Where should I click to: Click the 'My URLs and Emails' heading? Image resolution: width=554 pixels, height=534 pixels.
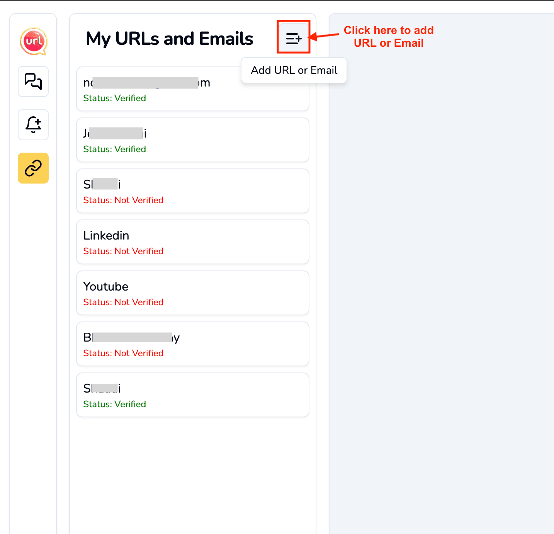(169, 39)
